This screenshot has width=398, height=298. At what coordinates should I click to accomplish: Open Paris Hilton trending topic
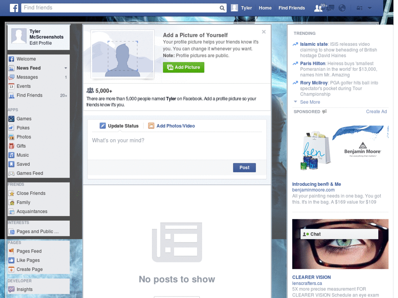[312, 63]
